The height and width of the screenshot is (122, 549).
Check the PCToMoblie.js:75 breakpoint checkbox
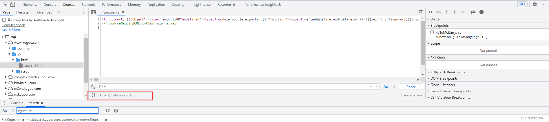point(432,32)
